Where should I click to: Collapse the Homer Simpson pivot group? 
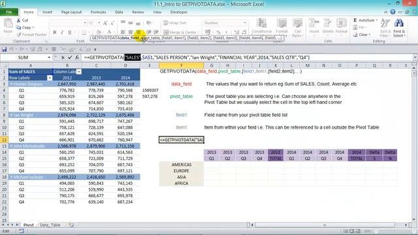click(12, 84)
